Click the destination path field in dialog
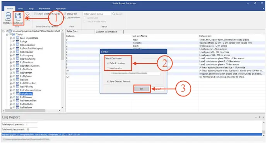Viewport: 267px width, 144px height. pos(135,73)
